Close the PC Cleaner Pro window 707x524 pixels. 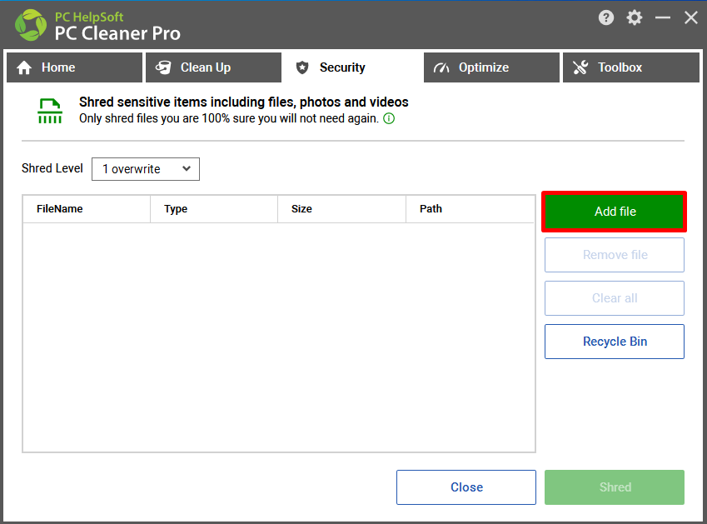[x=691, y=18]
